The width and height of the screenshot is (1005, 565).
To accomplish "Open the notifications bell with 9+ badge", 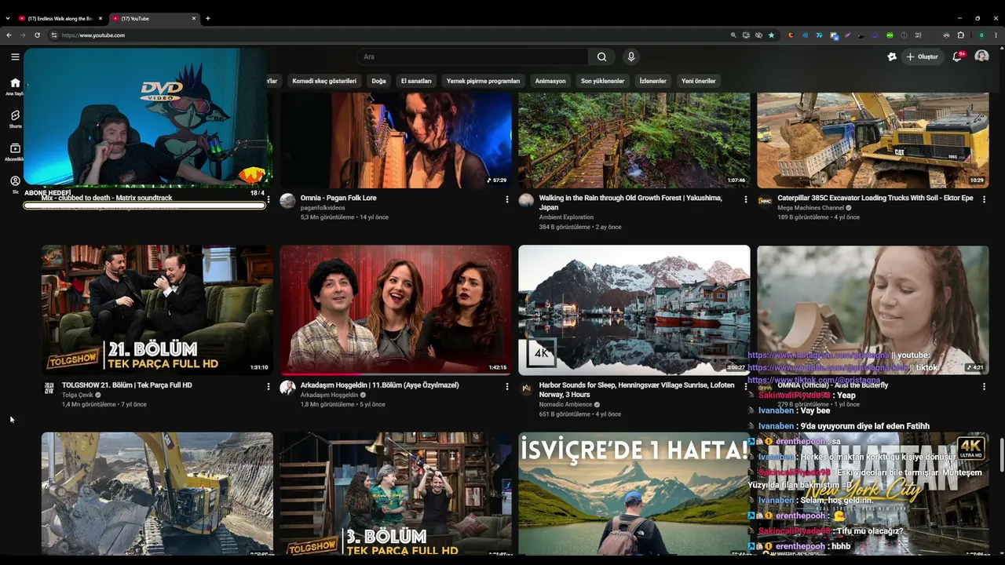I will [957, 56].
